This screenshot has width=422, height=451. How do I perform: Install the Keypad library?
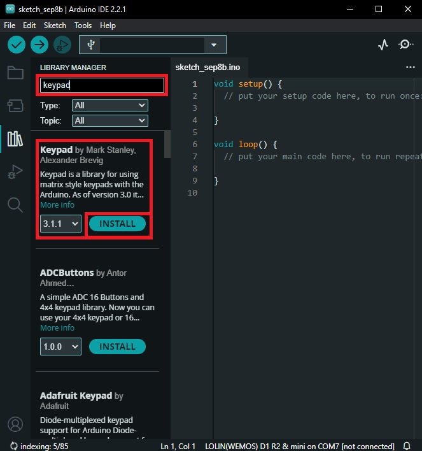click(117, 224)
